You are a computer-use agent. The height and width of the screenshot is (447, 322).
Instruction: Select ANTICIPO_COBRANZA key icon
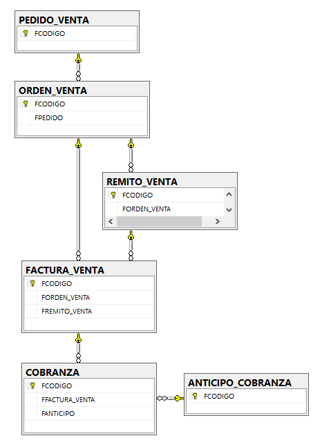(x=195, y=396)
